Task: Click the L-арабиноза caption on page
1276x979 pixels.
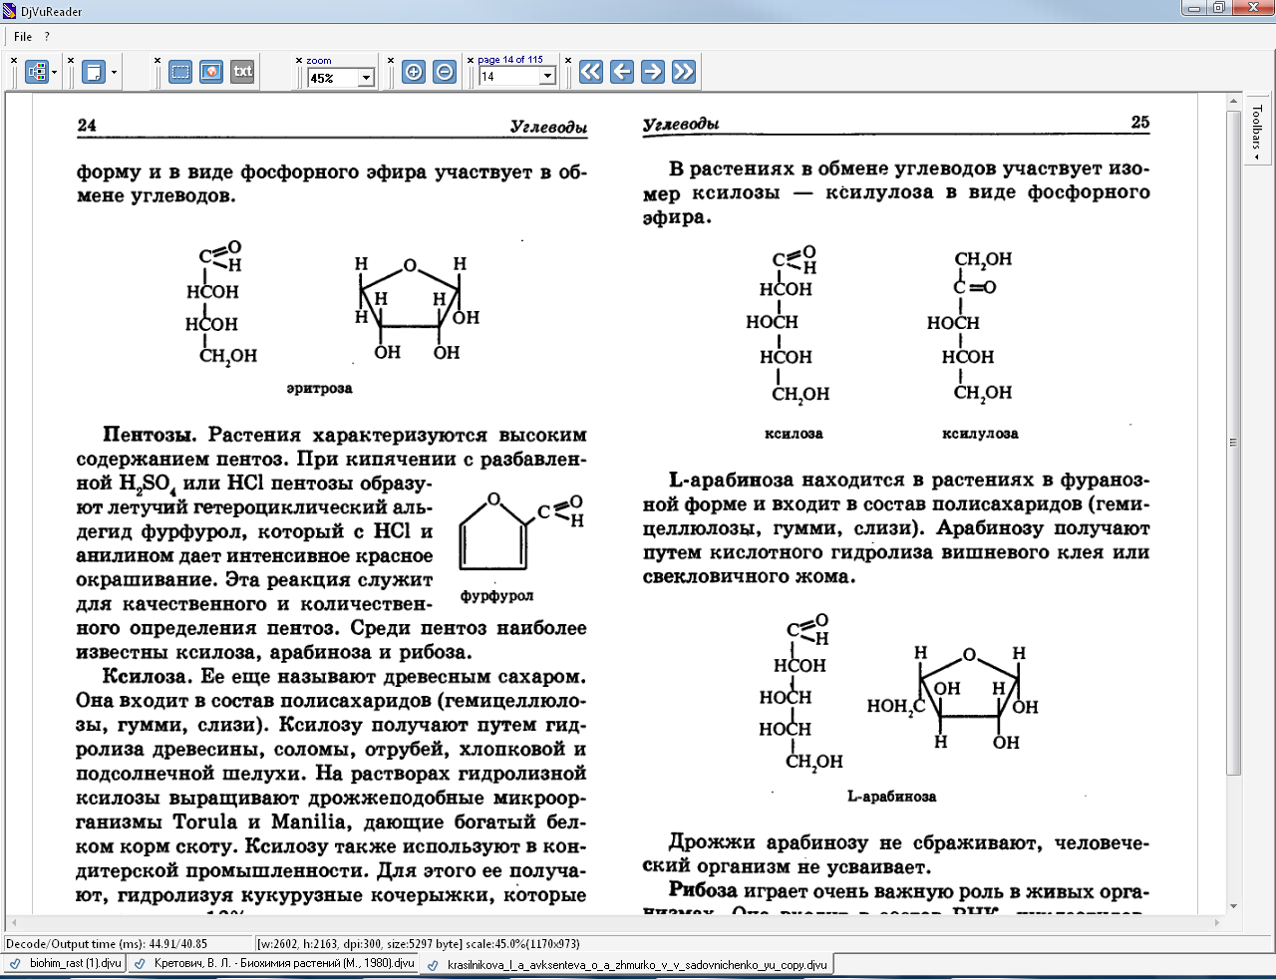Action: coord(891,797)
